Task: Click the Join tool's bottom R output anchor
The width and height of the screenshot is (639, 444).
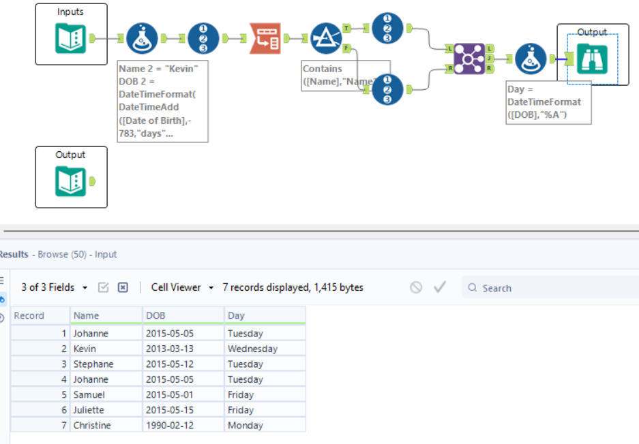Action: pos(490,69)
